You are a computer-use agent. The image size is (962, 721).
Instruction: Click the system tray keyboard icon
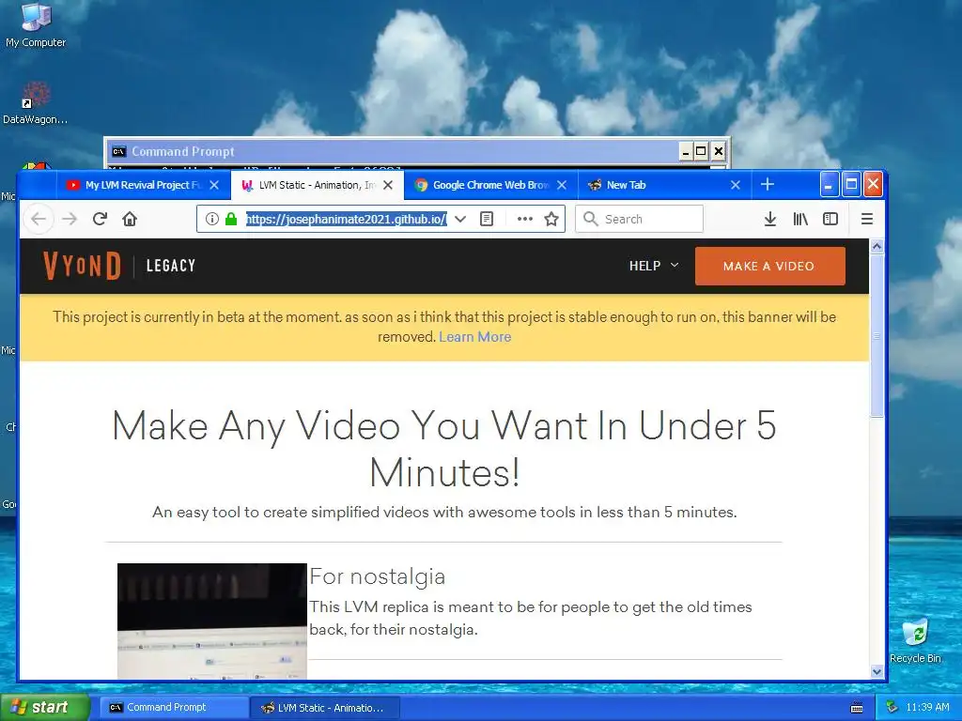click(x=857, y=708)
